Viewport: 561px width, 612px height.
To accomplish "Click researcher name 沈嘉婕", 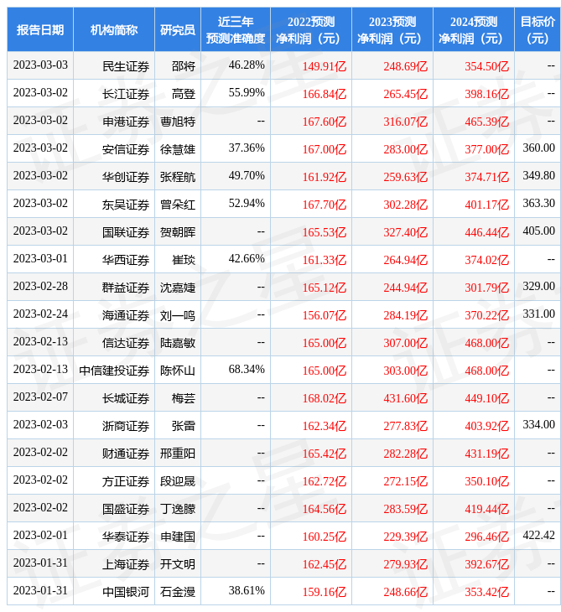I will [x=178, y=288].
